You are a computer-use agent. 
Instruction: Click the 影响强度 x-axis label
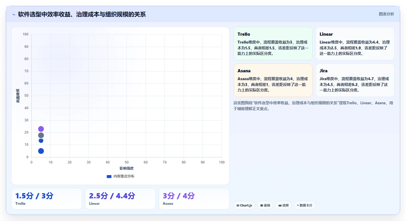(x=127, y=168)
